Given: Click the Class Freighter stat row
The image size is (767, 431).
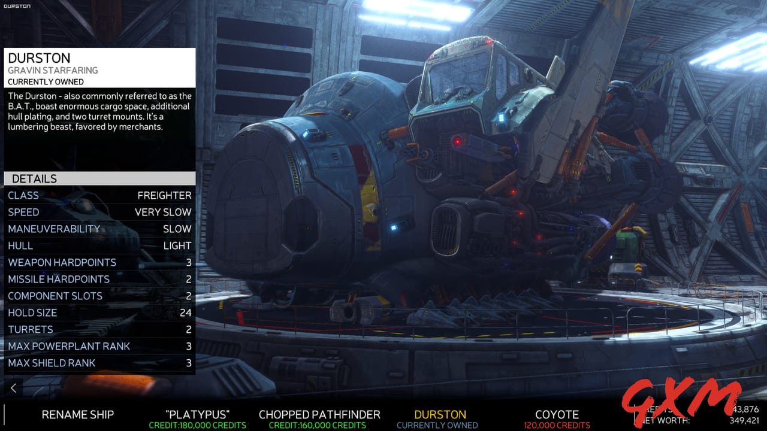Looking at the screenshot, I should 99,195.
